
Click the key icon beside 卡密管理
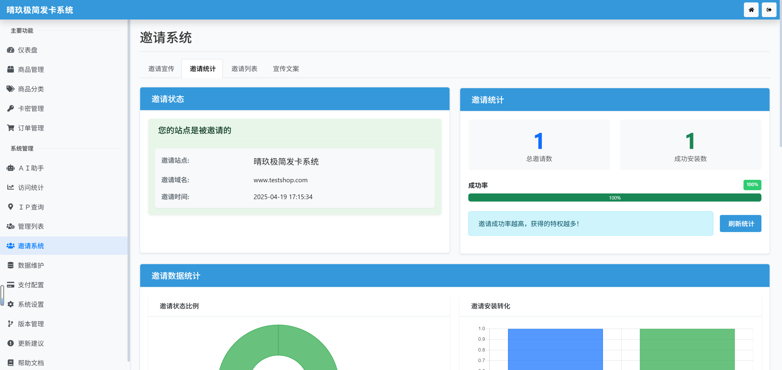coord(11,109)
